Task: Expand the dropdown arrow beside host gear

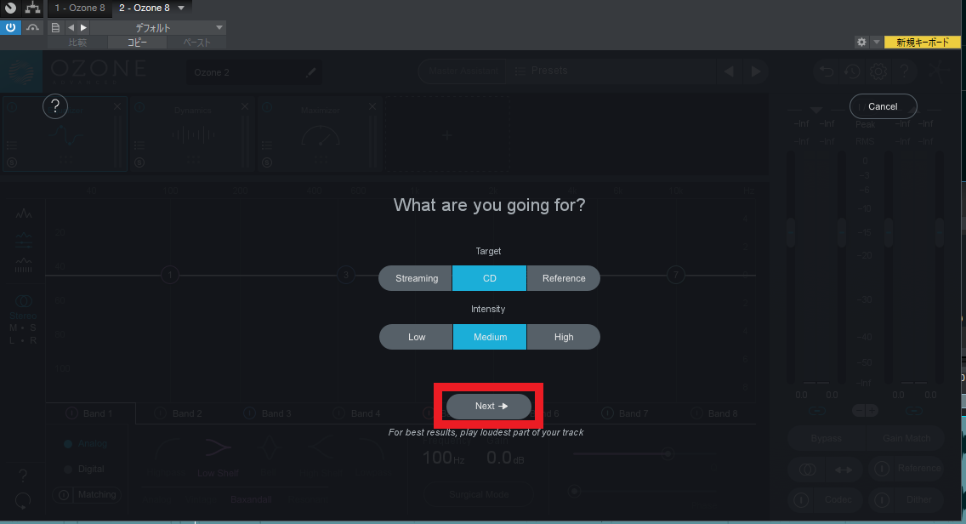Action: tap(876, 42)
